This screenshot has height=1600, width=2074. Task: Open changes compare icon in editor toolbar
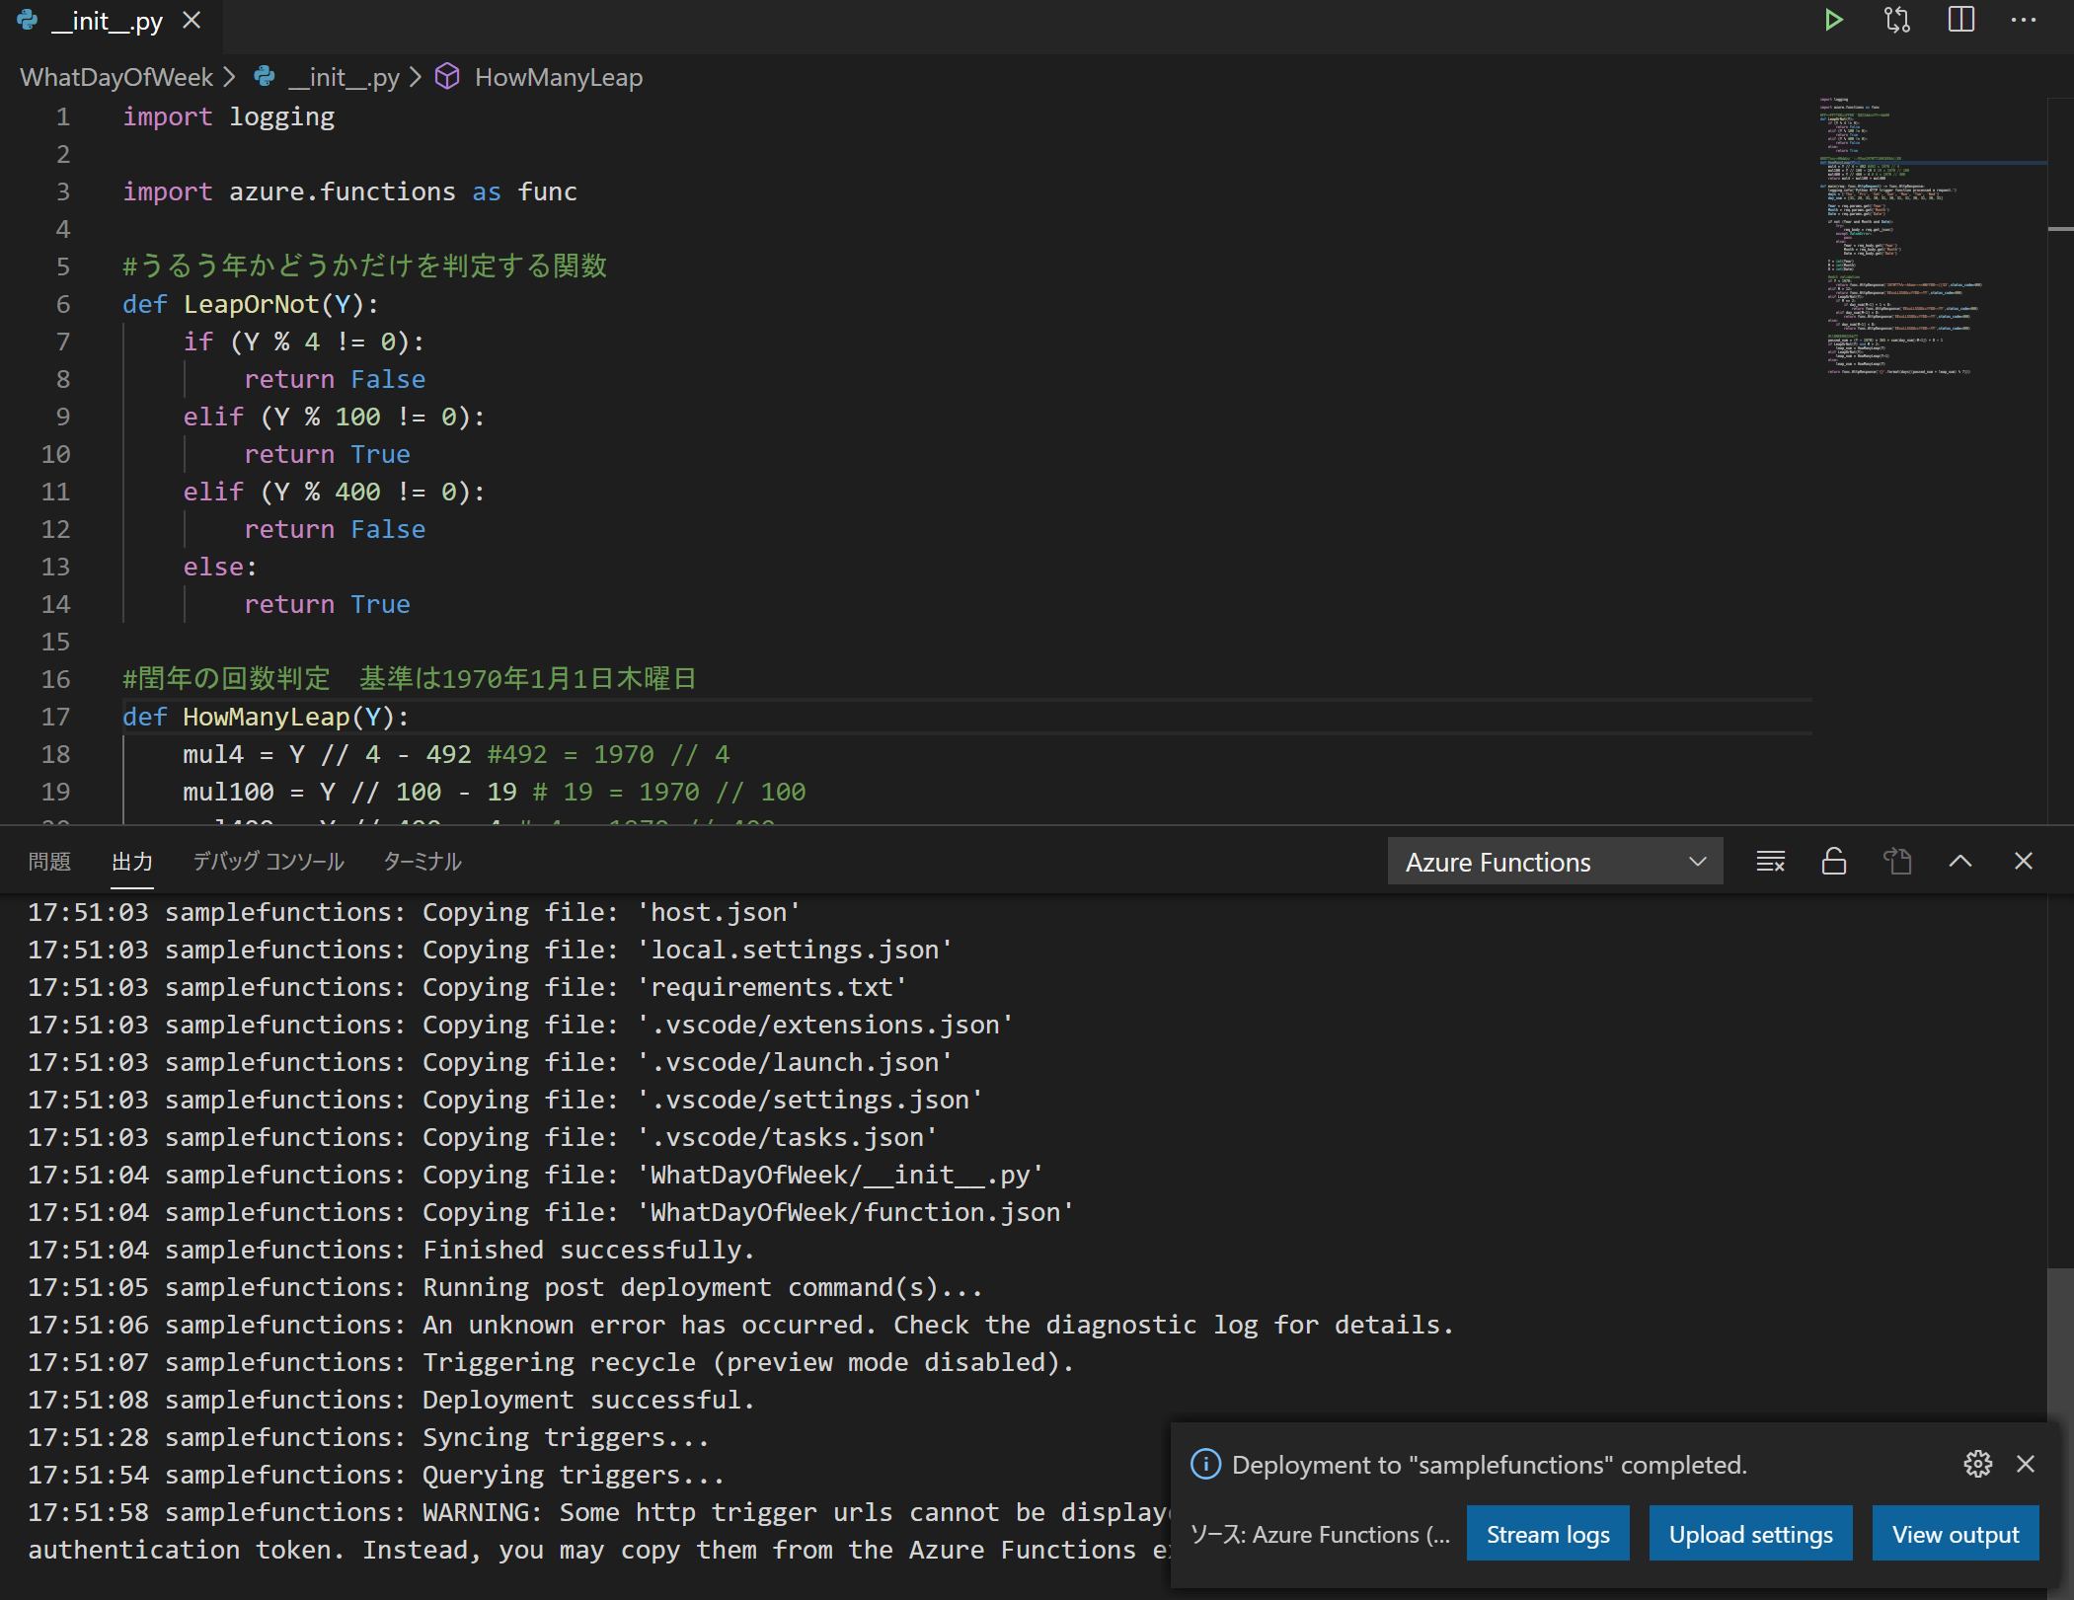click(1896, 20)
